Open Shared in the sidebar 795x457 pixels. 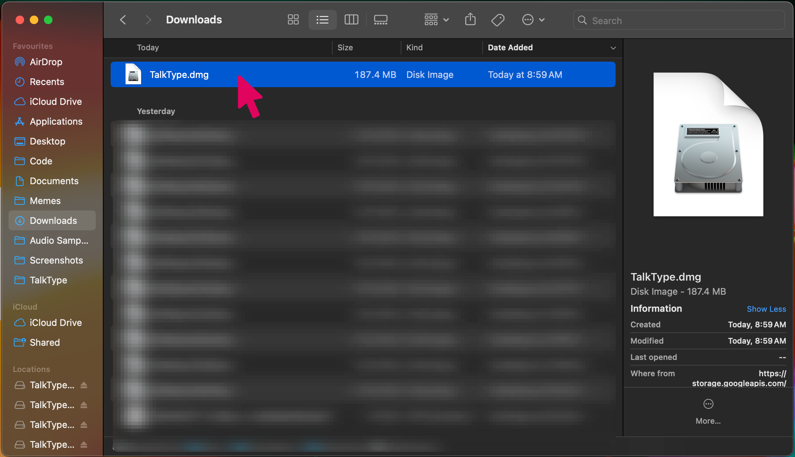[x=52, y=343]
